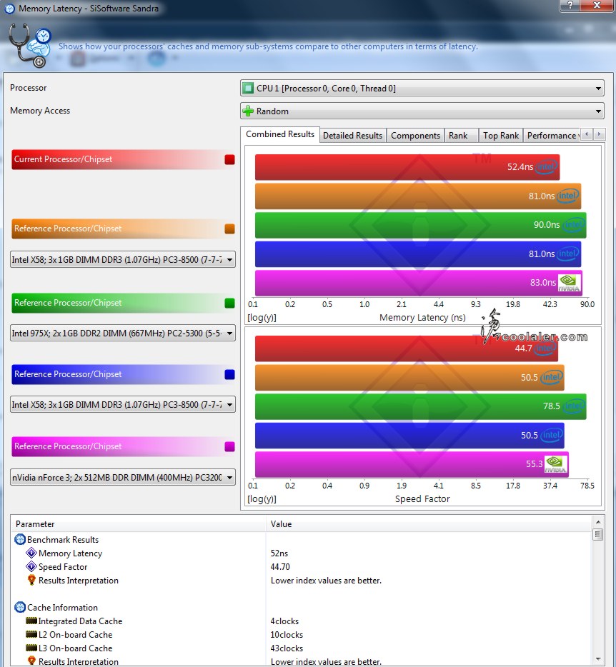
Task: Click the 10clocks value
Action: pos(287,635)
